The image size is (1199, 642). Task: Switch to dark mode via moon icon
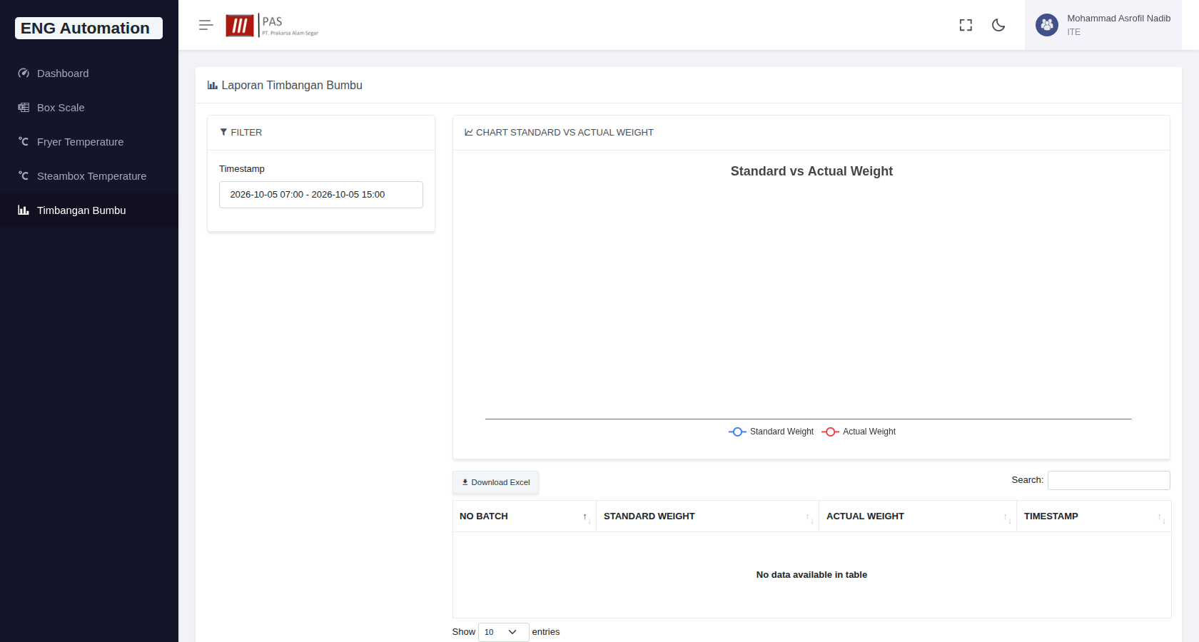[x=998, y=25]
